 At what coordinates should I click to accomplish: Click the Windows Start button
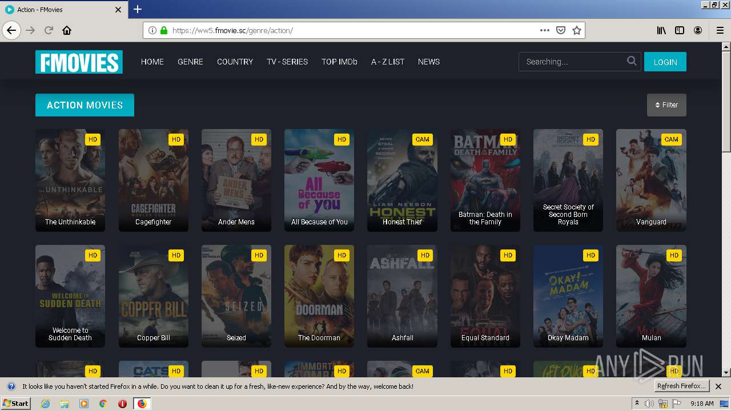tap(16, 404)
